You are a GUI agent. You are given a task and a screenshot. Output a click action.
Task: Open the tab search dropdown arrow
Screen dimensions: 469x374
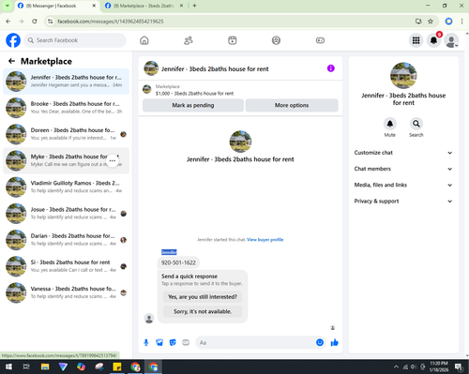tap(8, 6)
